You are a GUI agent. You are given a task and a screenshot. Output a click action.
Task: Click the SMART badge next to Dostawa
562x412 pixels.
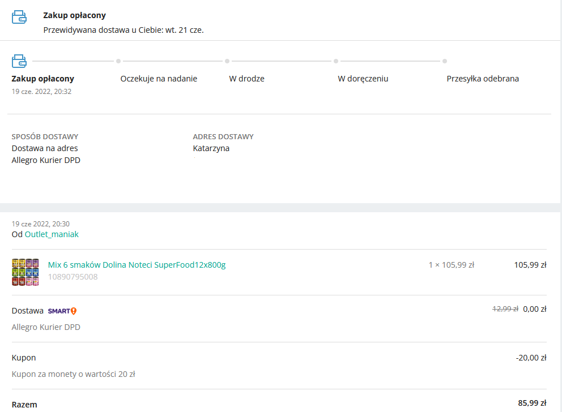(x=62, y=311)
